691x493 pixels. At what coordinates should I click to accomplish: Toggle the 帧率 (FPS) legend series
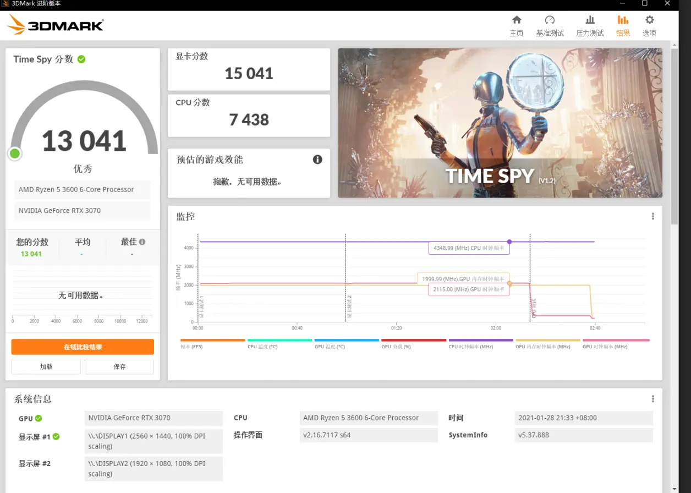(212, 343)
